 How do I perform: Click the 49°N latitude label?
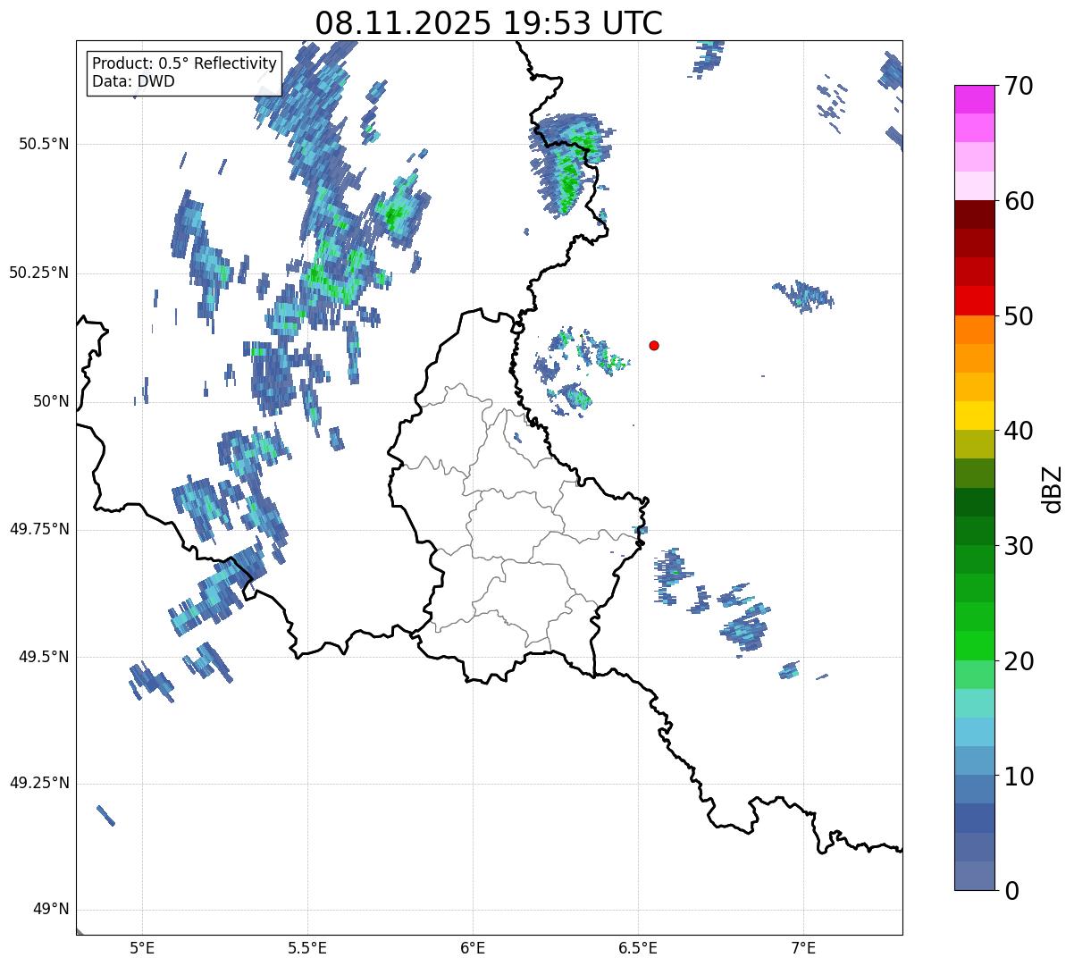point(51,910)
